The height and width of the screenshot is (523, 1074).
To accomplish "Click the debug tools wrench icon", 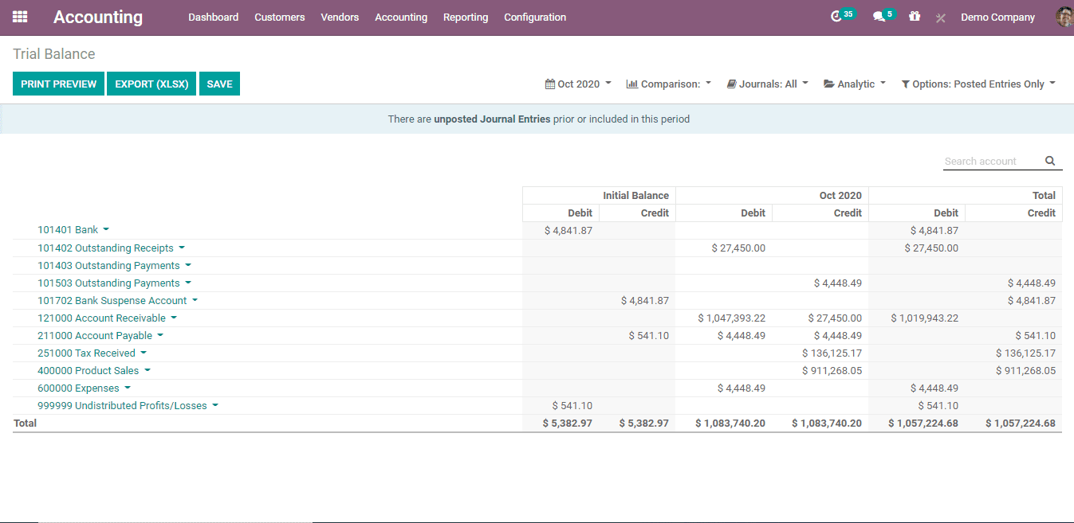I will (x=940, y=18).
